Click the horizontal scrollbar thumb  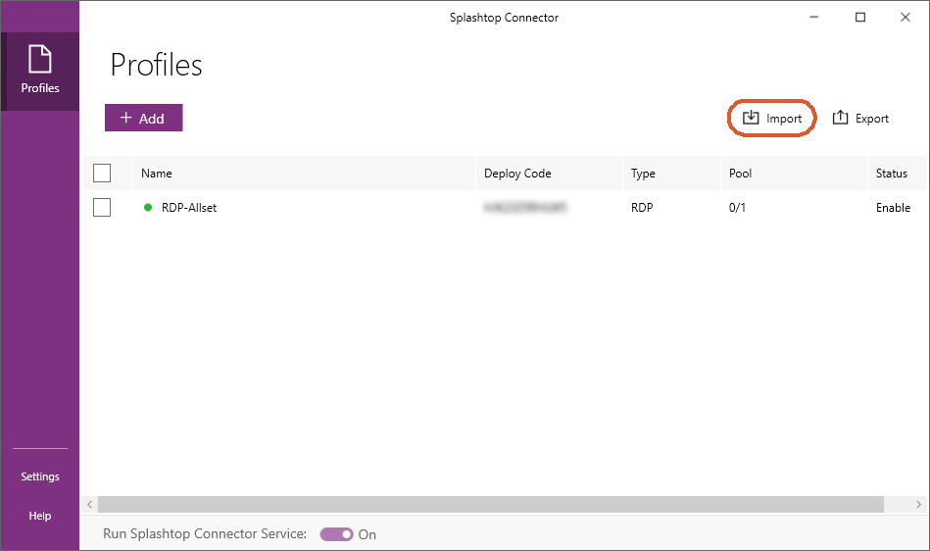click(x=491, y=504)
